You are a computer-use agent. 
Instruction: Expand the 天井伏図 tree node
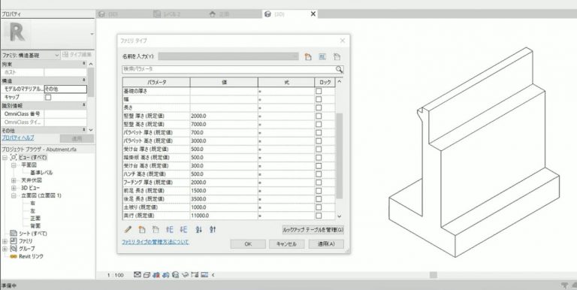point(14,180)
